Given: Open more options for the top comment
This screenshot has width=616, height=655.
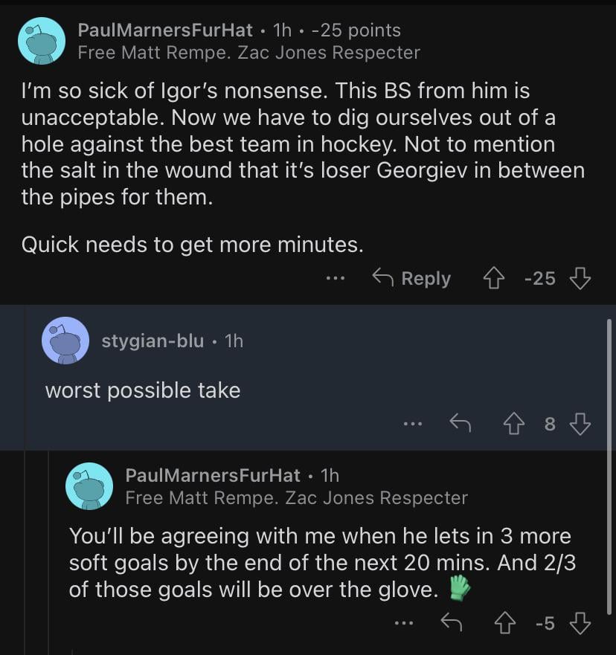Looking at the screenshot, I should [x=336, y=278].
